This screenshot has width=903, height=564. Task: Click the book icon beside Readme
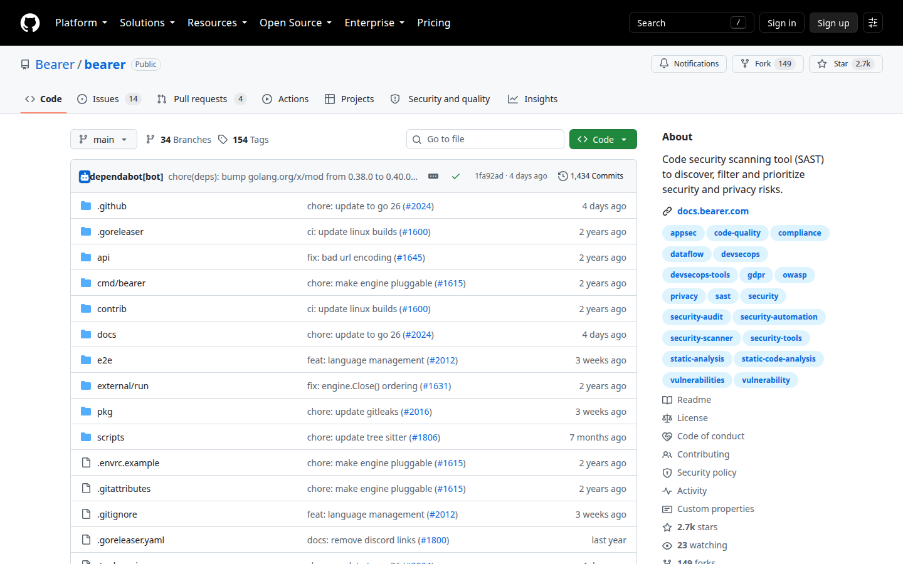click(667, 400)
